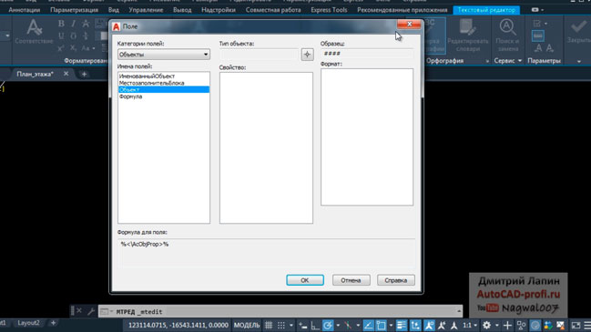The height and width of the screenshot is (332, 591).
Task: Toggle snap mode in status bar
Action: 281,325
